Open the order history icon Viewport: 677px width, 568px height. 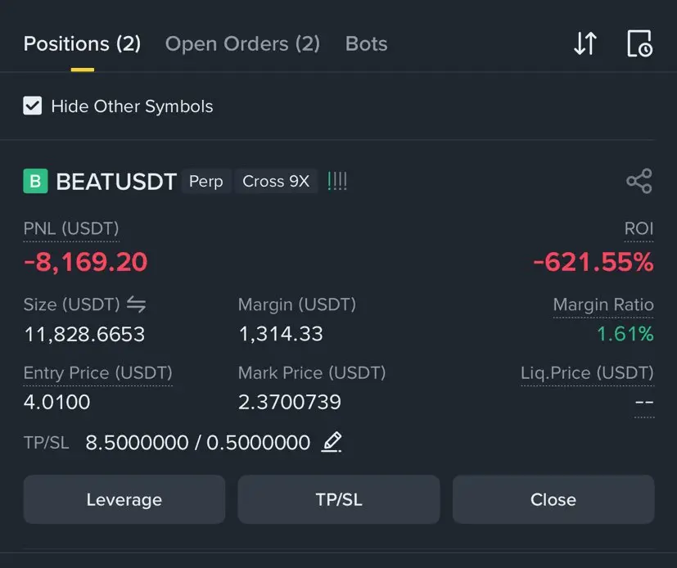[639, 43]
